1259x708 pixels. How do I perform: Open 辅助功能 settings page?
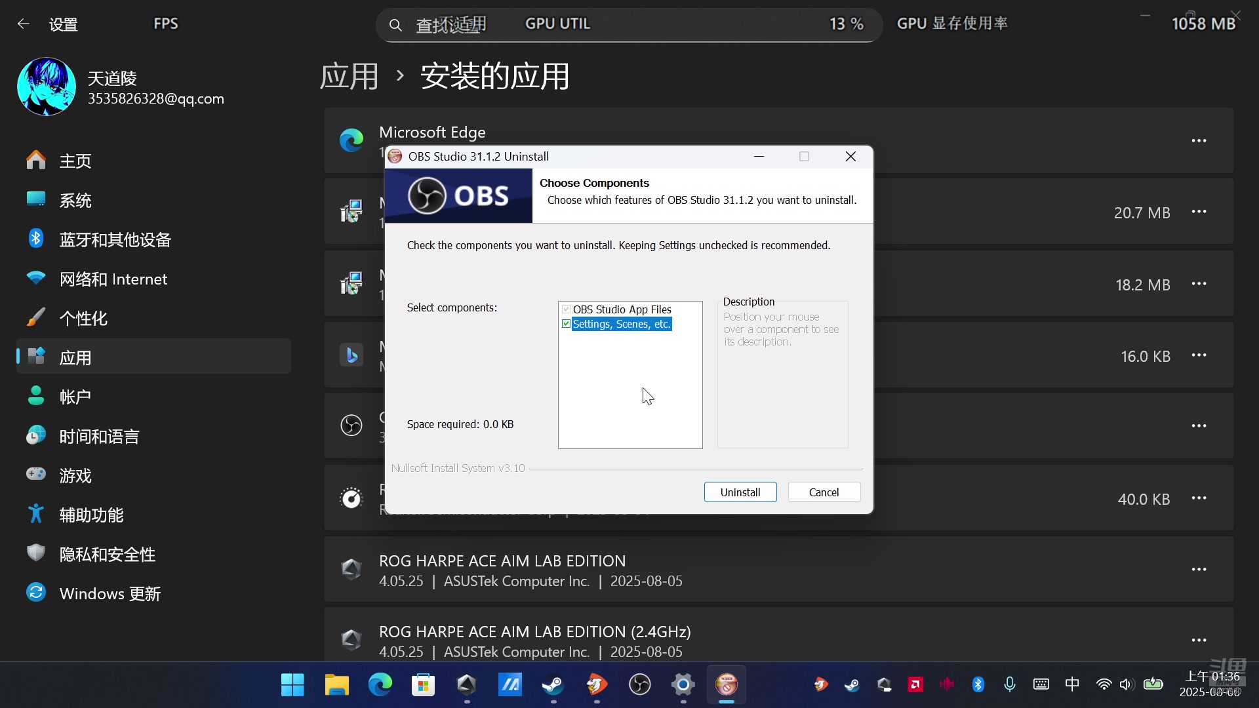point(153,515)
